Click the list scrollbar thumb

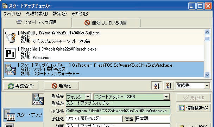point(207,39)
